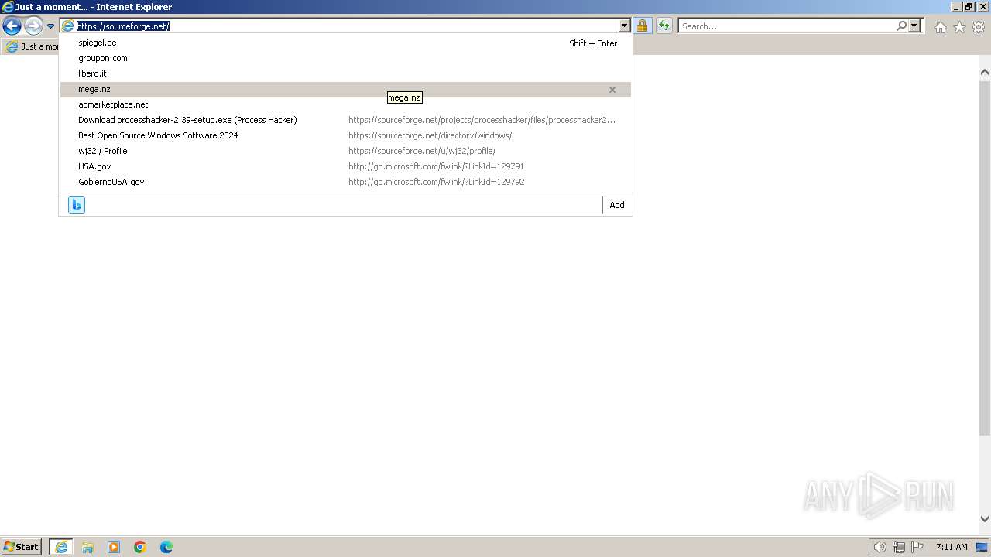Collapse the address bar autocomplete dropdown
Screen dimensions: 991x557
coord(625,26)
